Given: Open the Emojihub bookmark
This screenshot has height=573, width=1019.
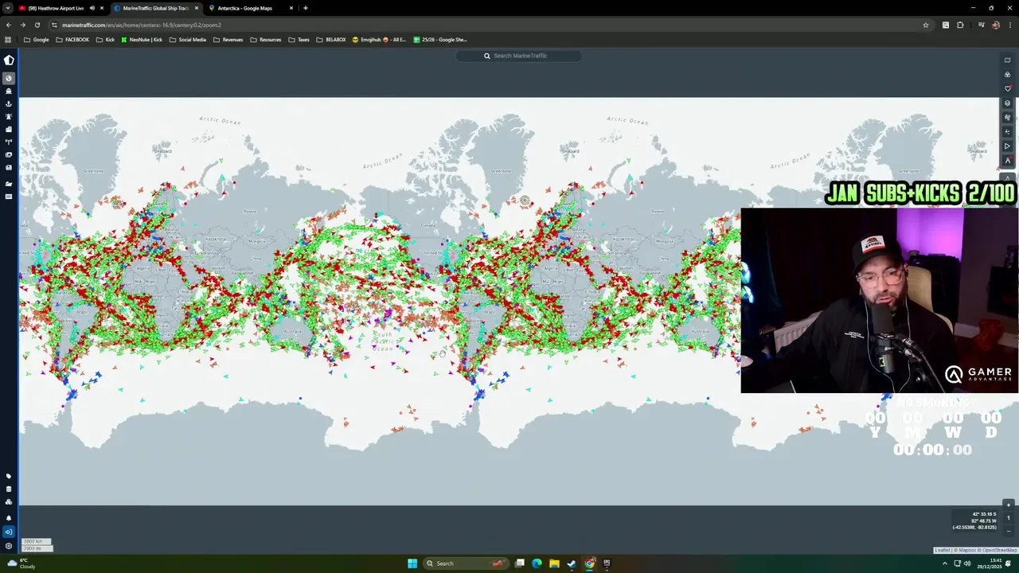Looking at the screenshot, I should (x=380, y=40).
